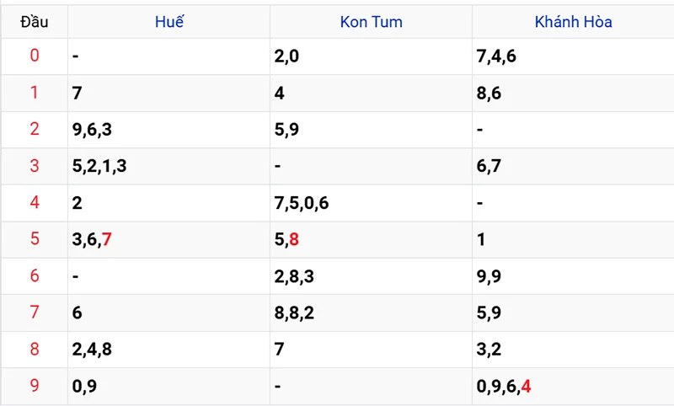The height and width of the screenshot is (406, 674).
Task: Open the Kon Tum column header link
Action: coord(371,22)
